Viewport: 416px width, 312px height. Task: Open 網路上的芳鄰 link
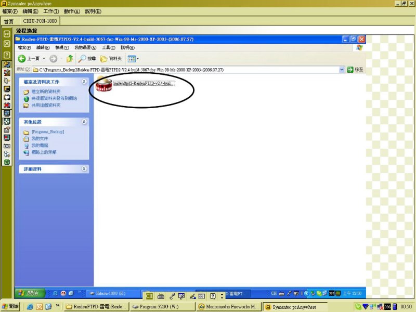coord(44,152)
